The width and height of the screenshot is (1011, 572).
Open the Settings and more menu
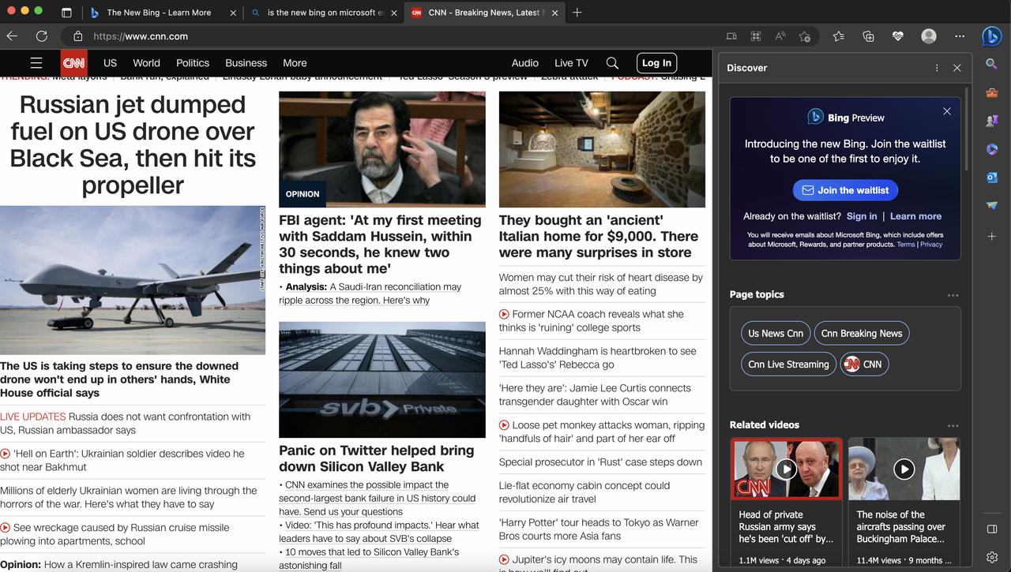(959, 36)
